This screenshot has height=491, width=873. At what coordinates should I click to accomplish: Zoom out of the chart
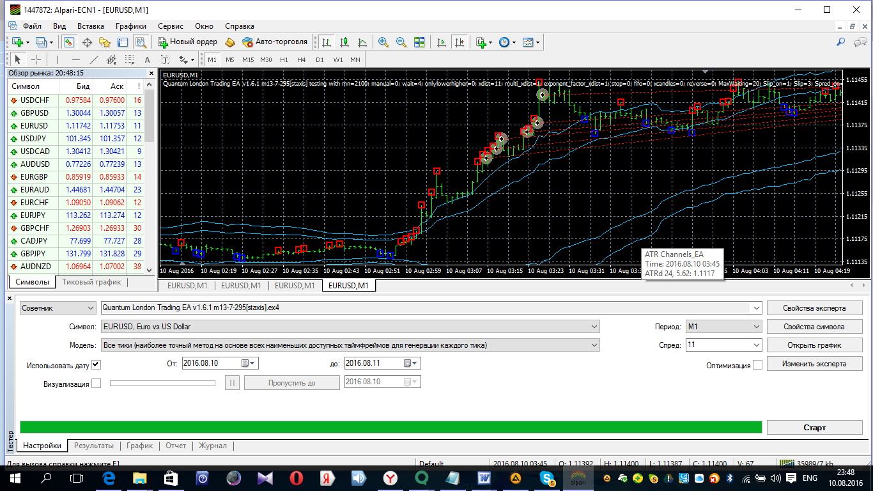pyautogui.click(x=401, y=42)
